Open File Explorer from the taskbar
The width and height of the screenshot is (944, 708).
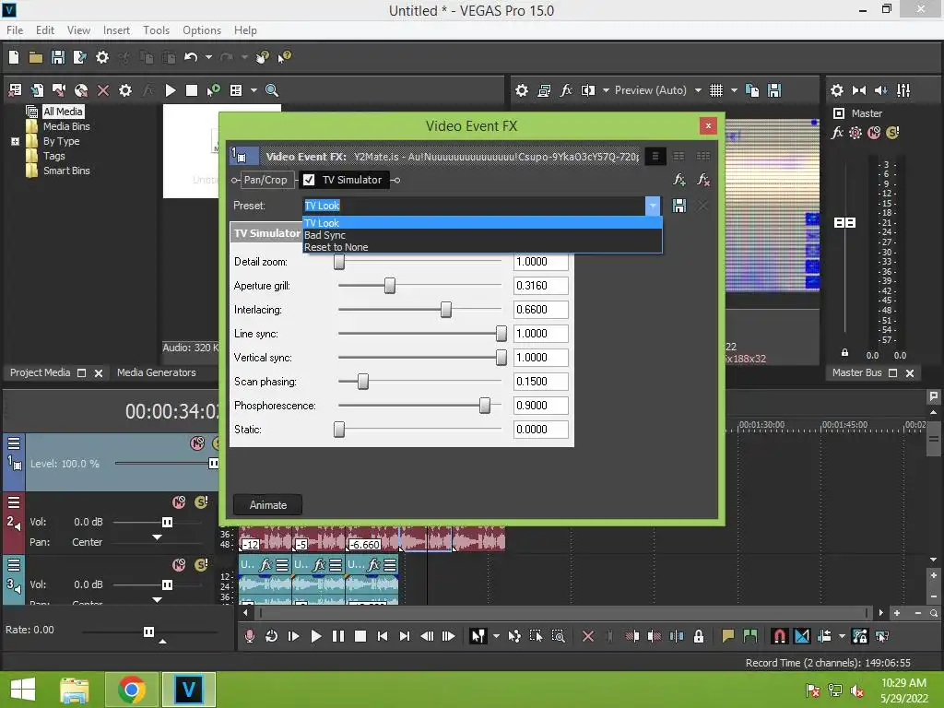point(75,690)
